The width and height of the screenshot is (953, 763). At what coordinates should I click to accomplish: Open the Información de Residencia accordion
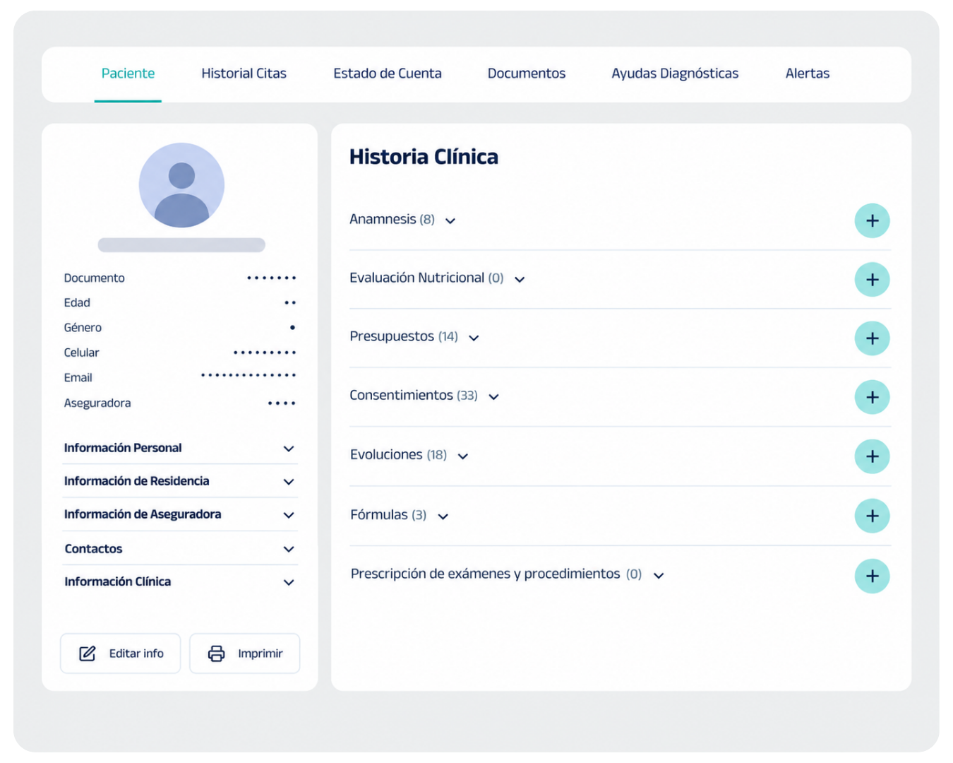pyautogui.click(x=180, y=481)
